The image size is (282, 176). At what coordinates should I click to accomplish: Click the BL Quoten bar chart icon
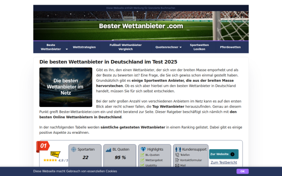point(109,149)
